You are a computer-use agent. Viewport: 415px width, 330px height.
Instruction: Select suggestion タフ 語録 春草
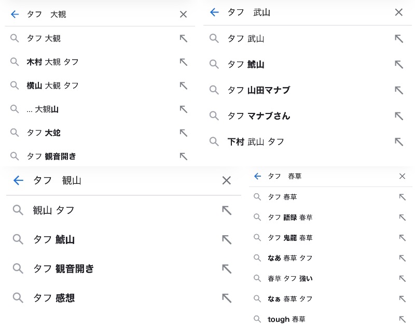[290, 218]
